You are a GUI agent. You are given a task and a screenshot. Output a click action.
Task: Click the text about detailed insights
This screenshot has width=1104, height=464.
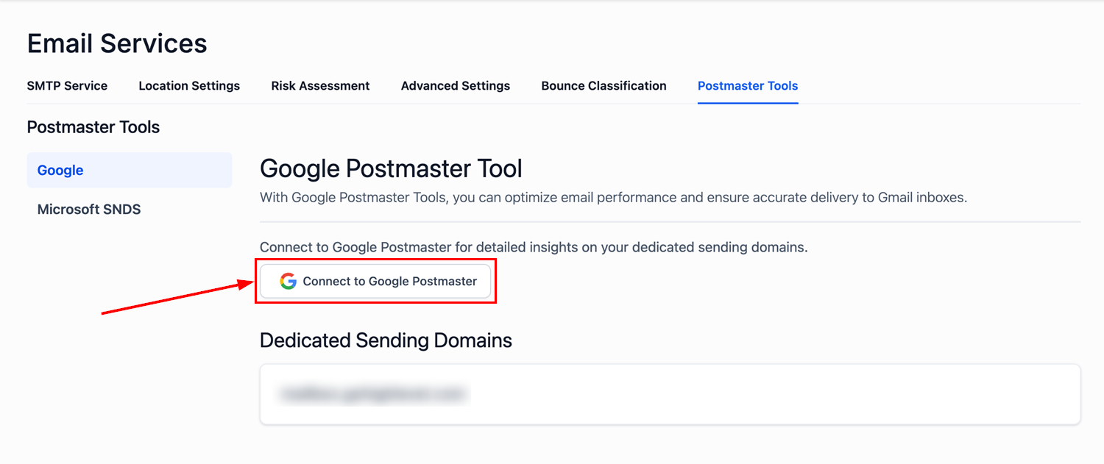pos(534,248)
